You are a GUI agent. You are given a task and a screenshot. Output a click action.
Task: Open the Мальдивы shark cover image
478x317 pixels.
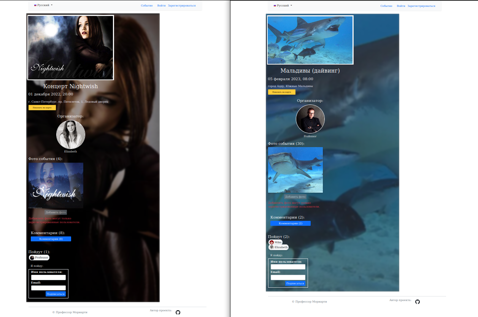point(310,40)
